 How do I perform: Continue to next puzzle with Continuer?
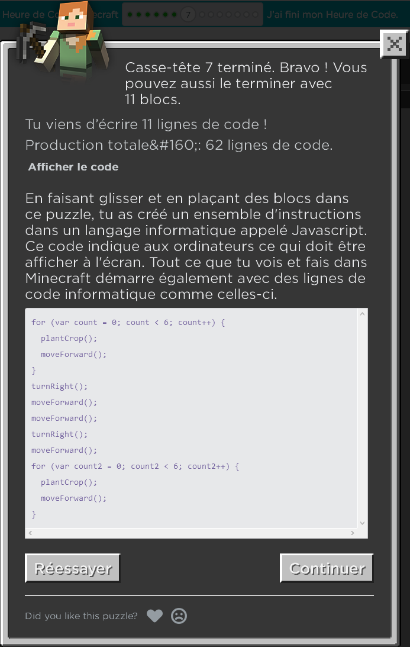[x=327, y=568]
